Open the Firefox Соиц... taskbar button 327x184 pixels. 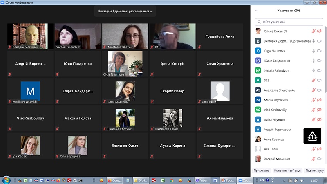pyautogui.click(x=115, y=180)
